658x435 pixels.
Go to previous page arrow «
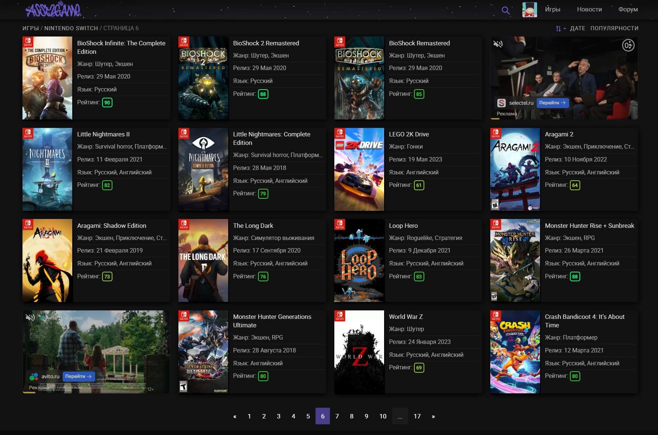tap(235, 416)
